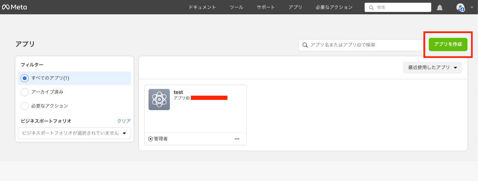Open the three-dot menu on test app card
Image resolution: width=478 pixels, height=181 pixels.
[237, 139]
